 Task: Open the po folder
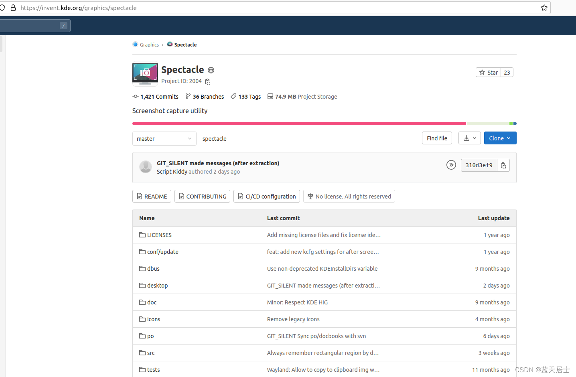click(x=150, y=336)
